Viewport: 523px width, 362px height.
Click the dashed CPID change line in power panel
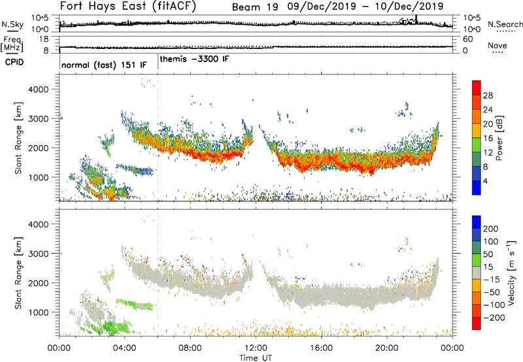[158, 138]
